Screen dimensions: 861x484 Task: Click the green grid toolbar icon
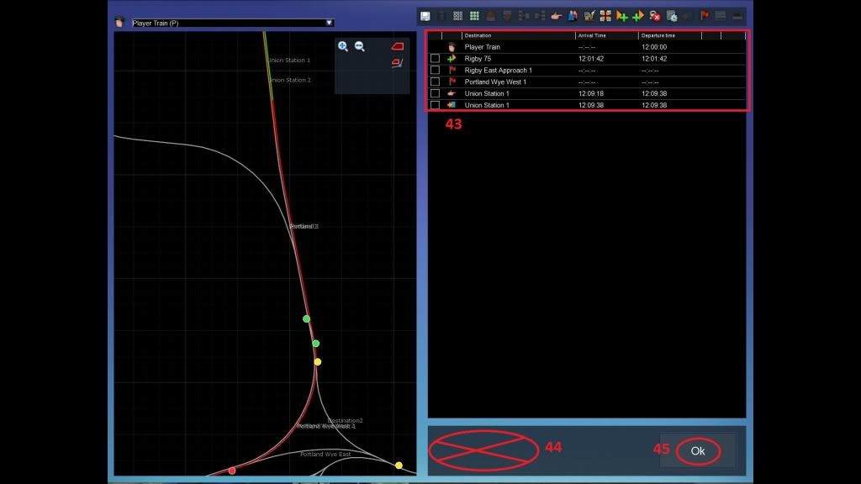pos(474,16)
